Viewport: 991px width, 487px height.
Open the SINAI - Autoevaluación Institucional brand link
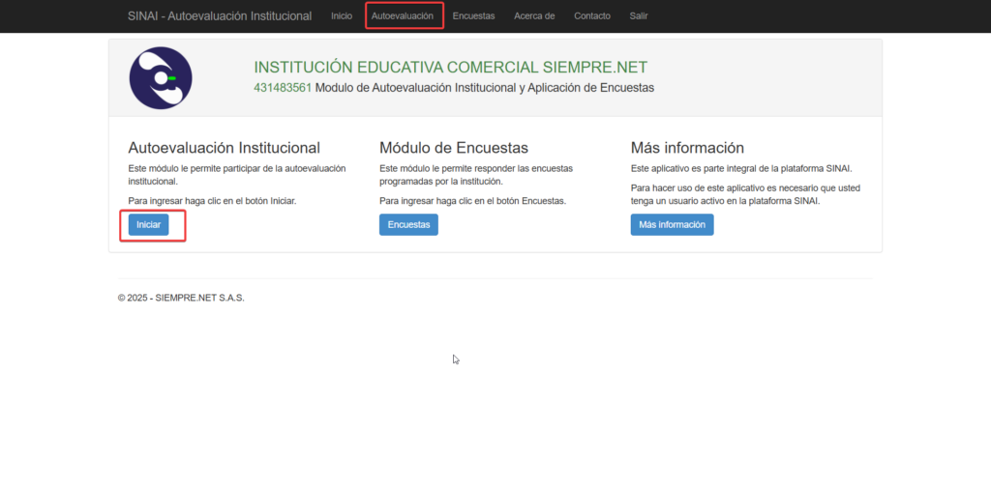click(220, 15)
